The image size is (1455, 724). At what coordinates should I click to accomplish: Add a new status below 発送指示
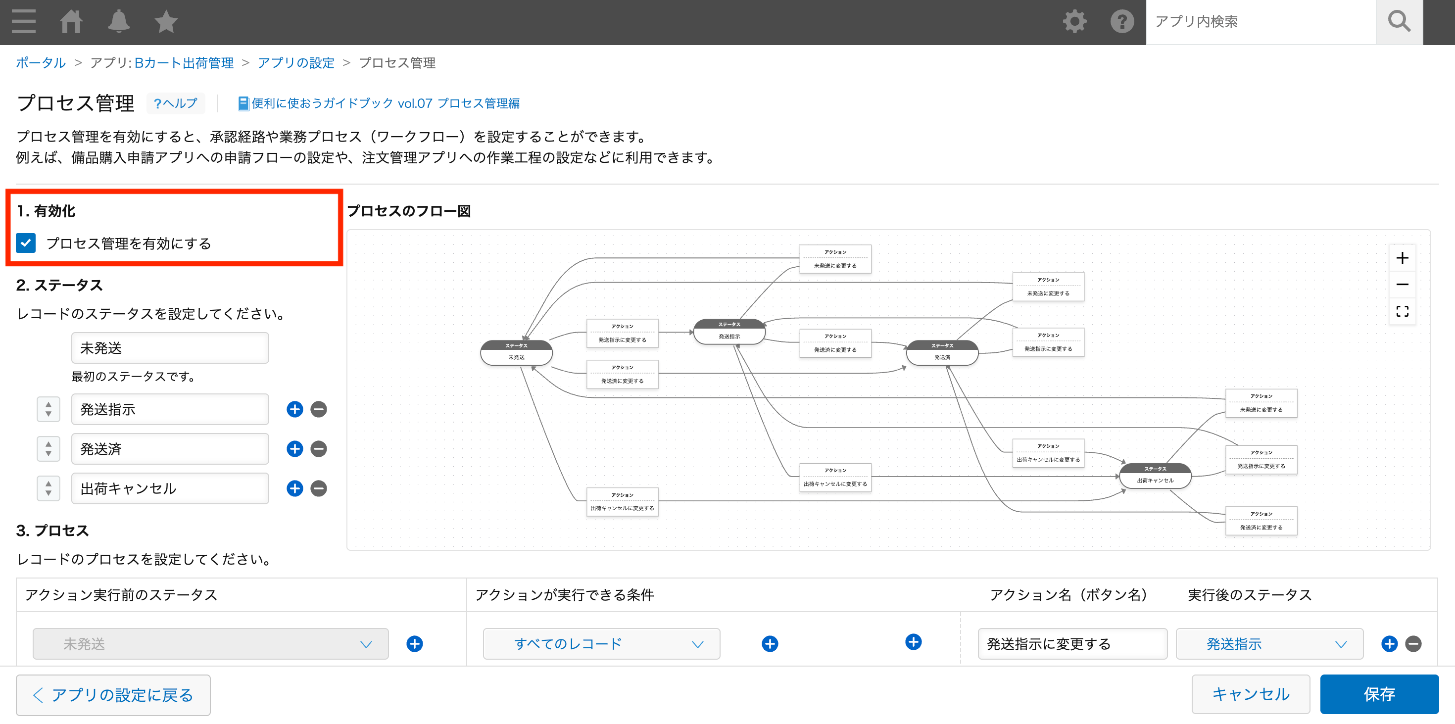pos(294,409)
